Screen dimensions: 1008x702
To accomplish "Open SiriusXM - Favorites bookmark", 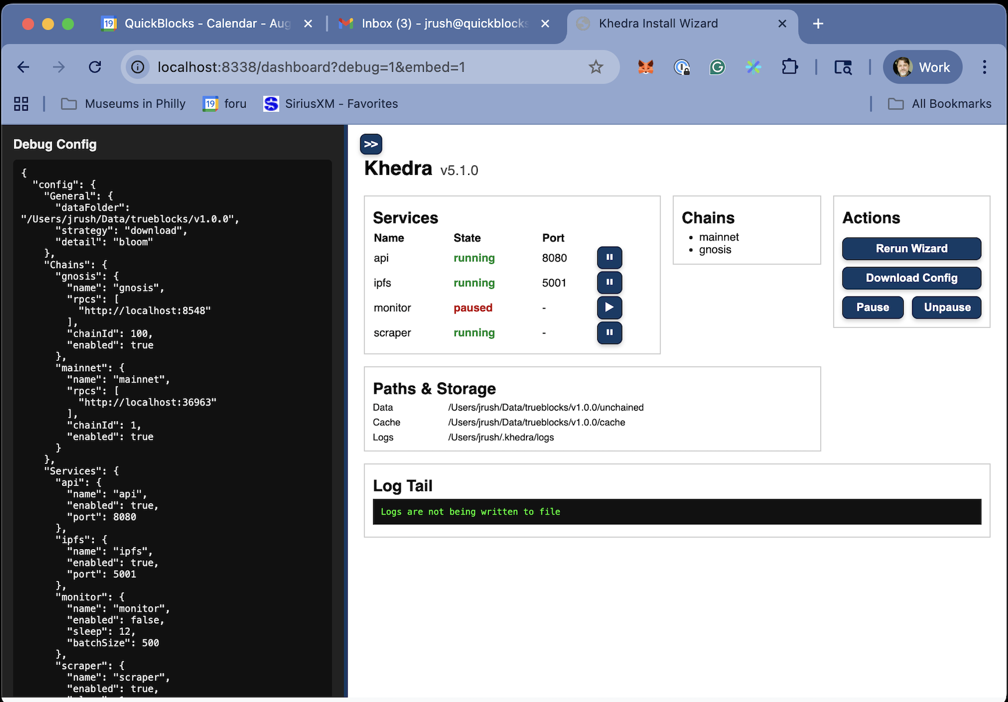I will point(331,104).
